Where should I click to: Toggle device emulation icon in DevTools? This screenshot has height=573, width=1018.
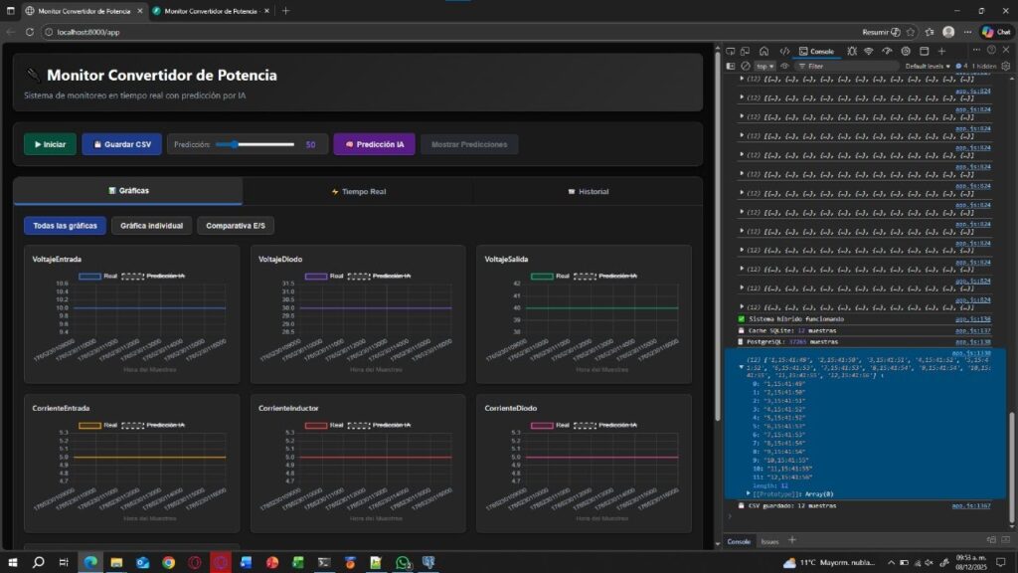click(746, 51)
